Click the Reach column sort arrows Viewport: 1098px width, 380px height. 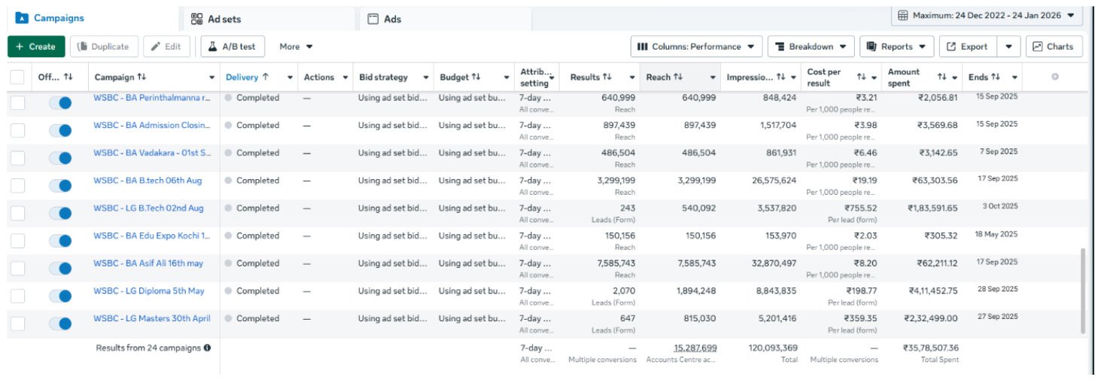click(x=678, y=77)
